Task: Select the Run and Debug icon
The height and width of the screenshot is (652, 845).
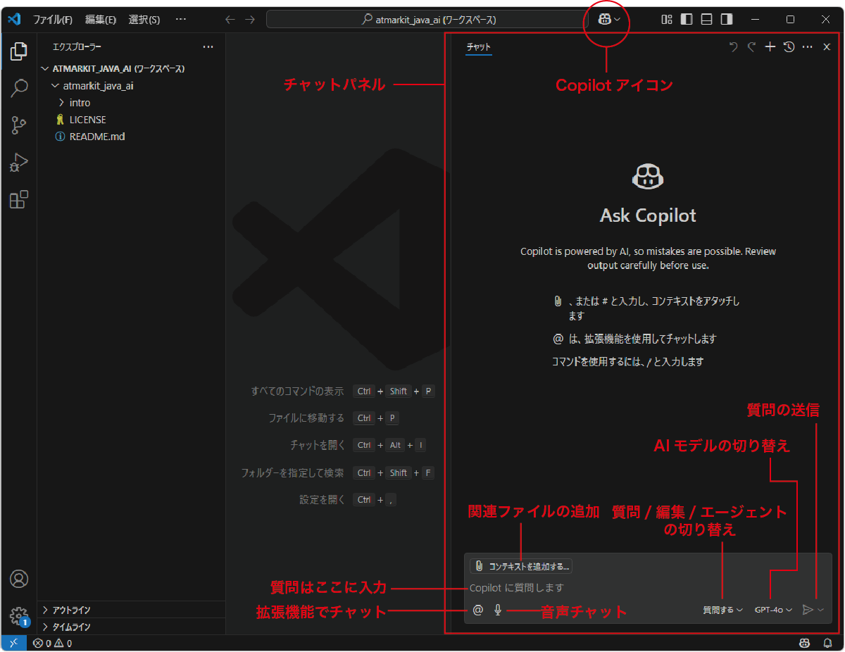Action: 18,162
